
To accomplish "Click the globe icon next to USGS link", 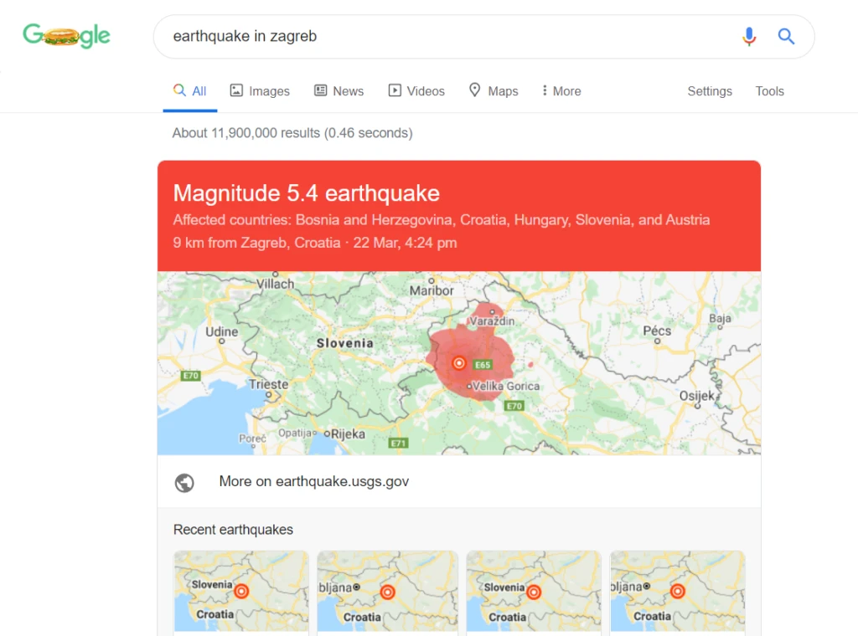I will [184, 483].
